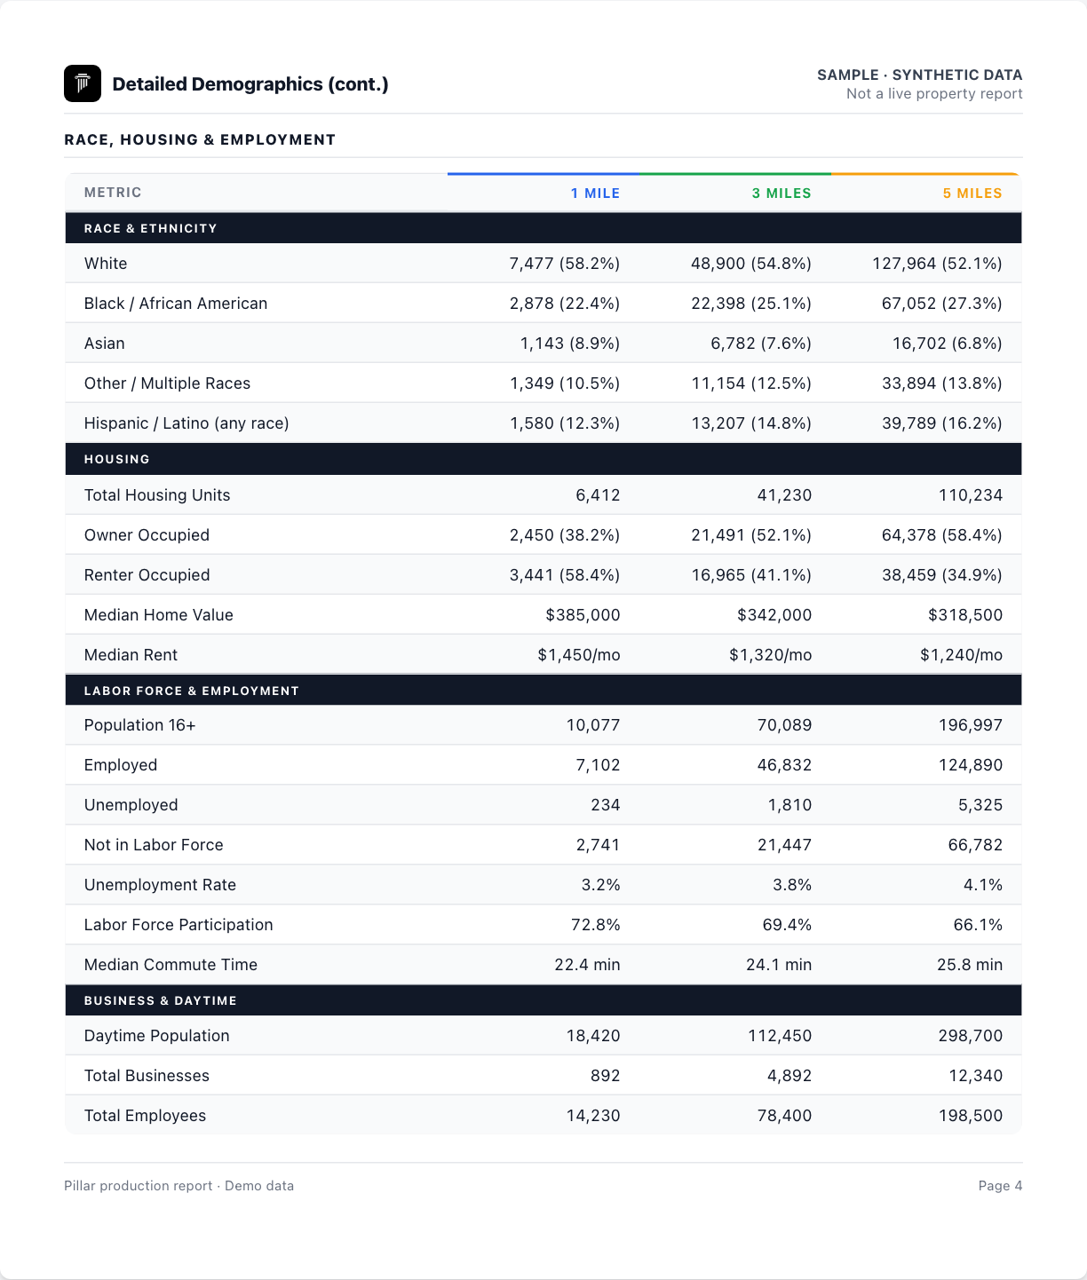Click value 39,789 (16.2%)

click(942, 423)
